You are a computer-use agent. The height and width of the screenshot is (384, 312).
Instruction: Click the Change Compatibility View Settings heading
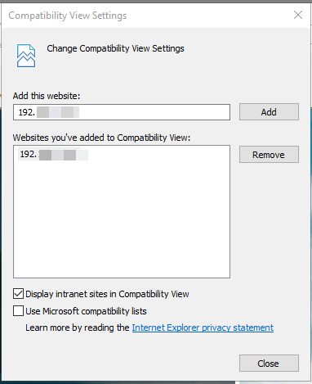(115, 48)
